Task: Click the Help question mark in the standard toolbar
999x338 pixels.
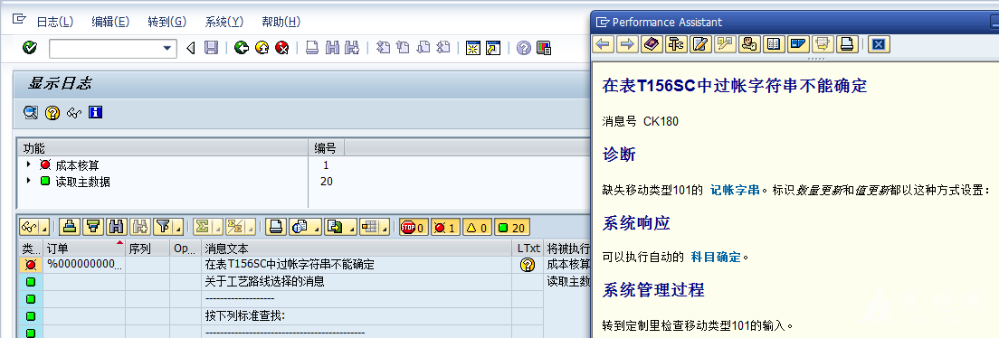Action: coord(524,48)
